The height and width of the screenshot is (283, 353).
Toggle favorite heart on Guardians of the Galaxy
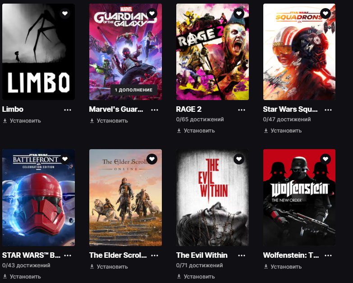click(152, 14)
